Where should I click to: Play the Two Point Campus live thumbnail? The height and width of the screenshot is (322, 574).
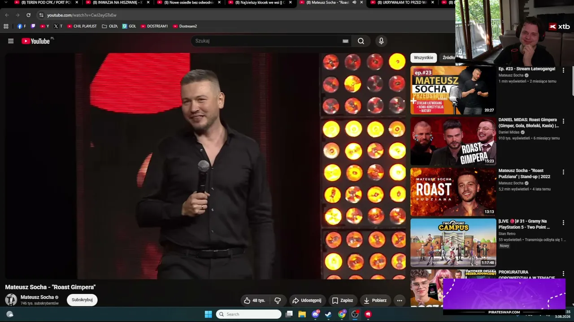[453, 243]
